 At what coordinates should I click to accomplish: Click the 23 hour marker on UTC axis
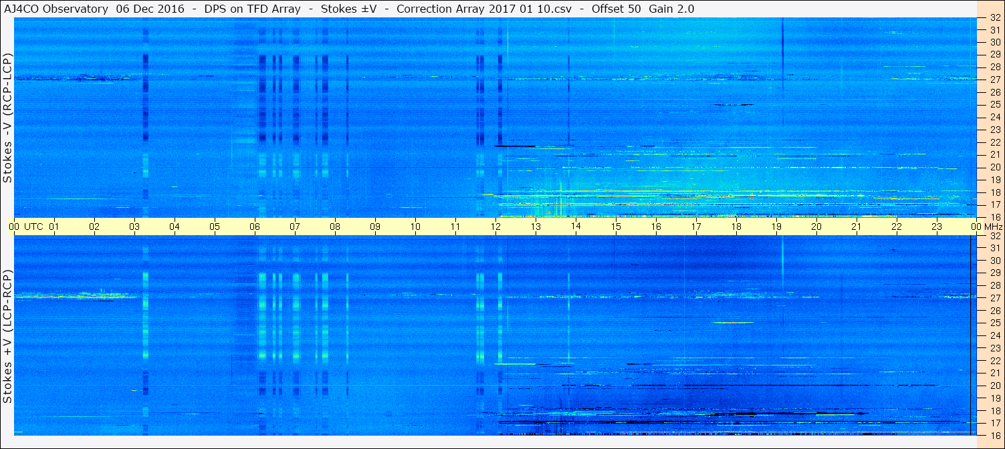[x=937, y=227]
